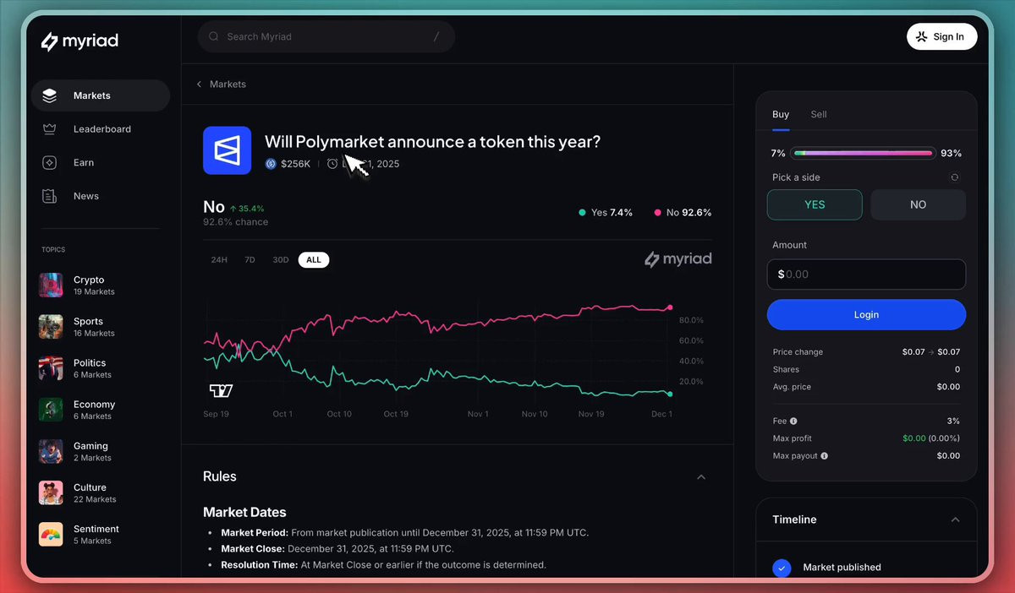Open the Sports topic thumbnail
1015x593 pixels.
[x=51, y=326]
